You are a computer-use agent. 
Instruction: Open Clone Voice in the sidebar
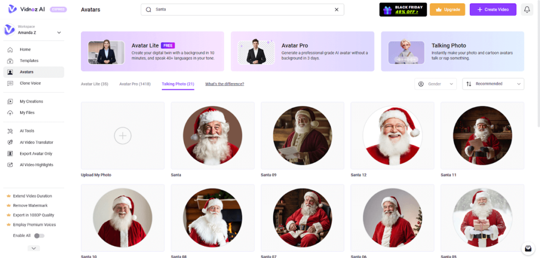(33, 83)
